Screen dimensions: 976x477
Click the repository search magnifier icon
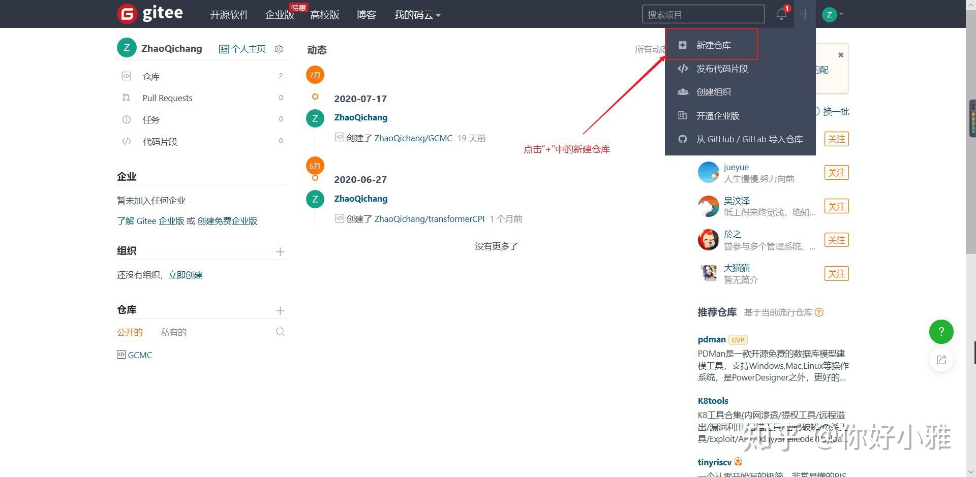coord(280,331)
